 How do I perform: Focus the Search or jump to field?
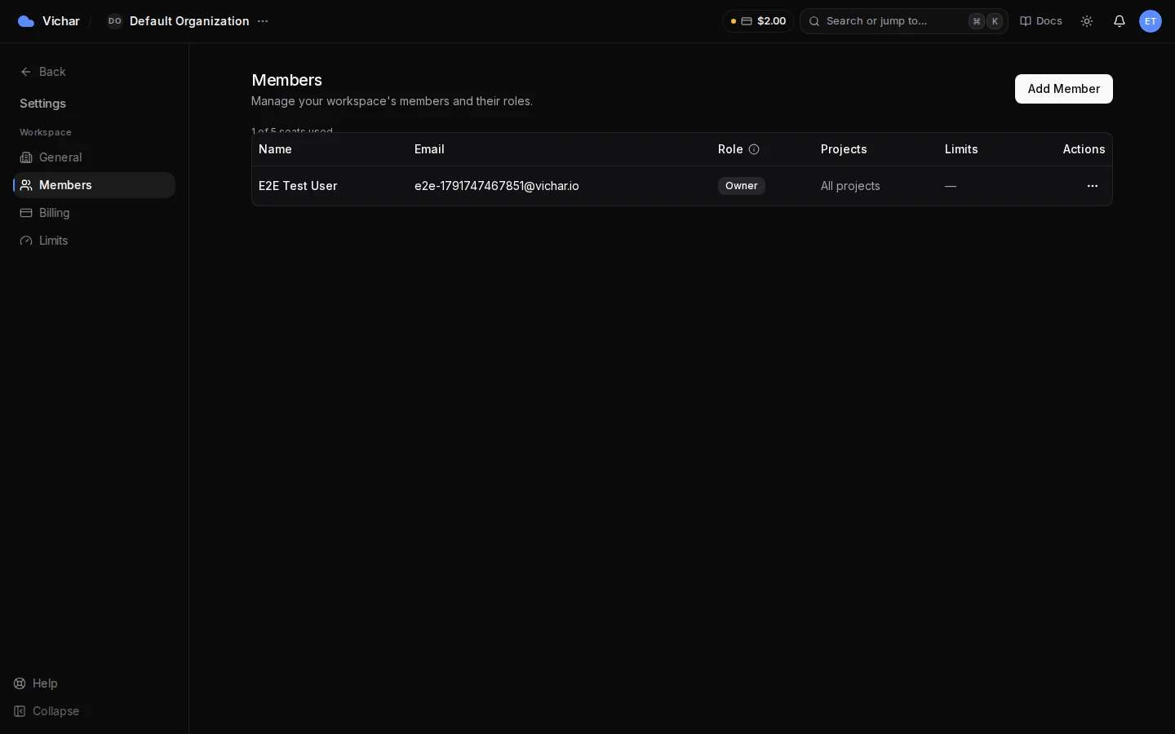[904, 21]
